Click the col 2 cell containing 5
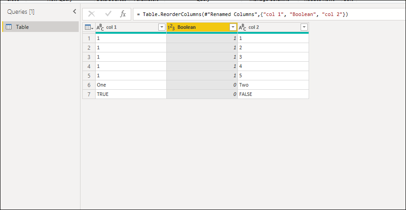406x210 pixels. (x=273, y=75)
